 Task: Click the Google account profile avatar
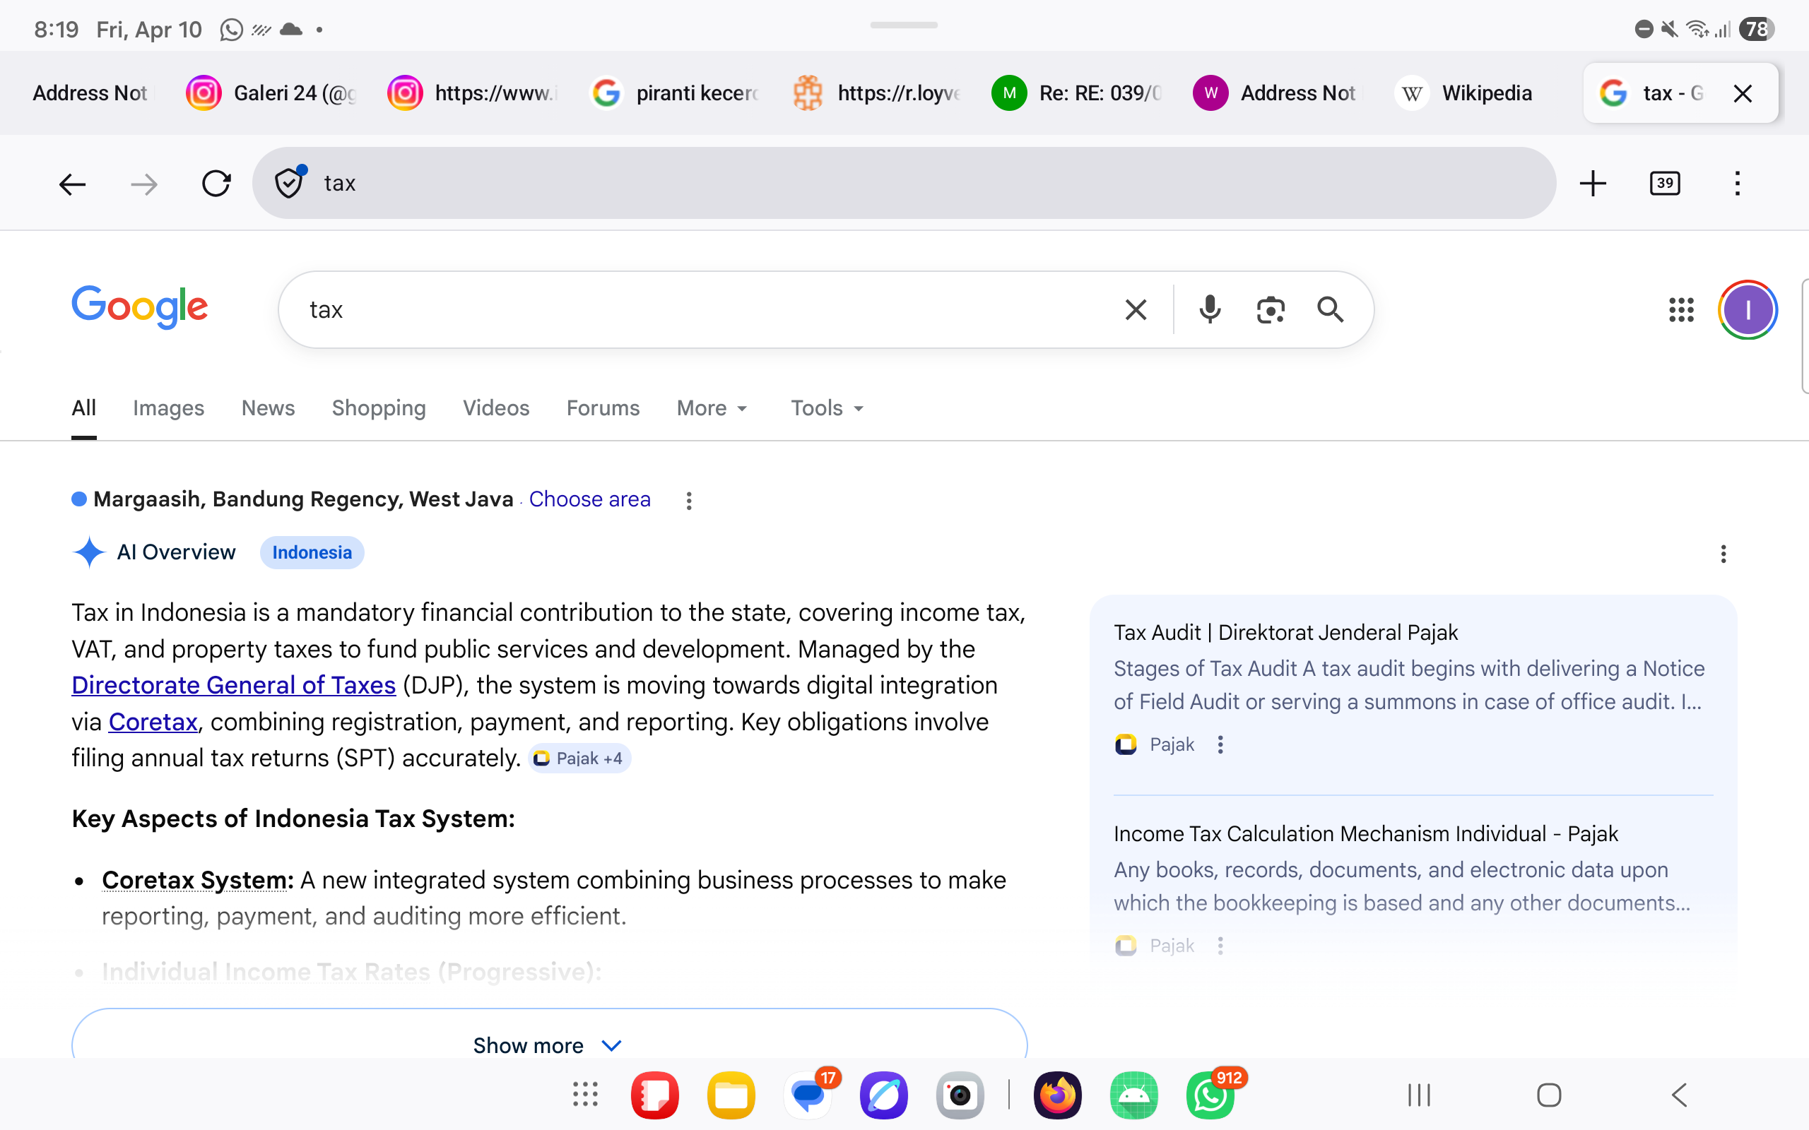[x=1747, y=309]
